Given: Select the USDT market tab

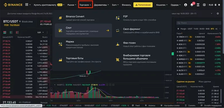Looking at the screenshot, I should (x=190, y=29).
